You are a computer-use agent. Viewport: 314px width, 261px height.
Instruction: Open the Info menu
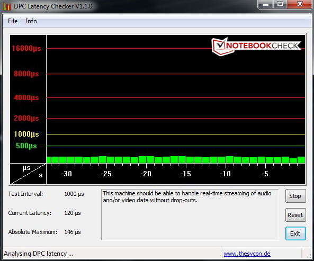[31, 21]
